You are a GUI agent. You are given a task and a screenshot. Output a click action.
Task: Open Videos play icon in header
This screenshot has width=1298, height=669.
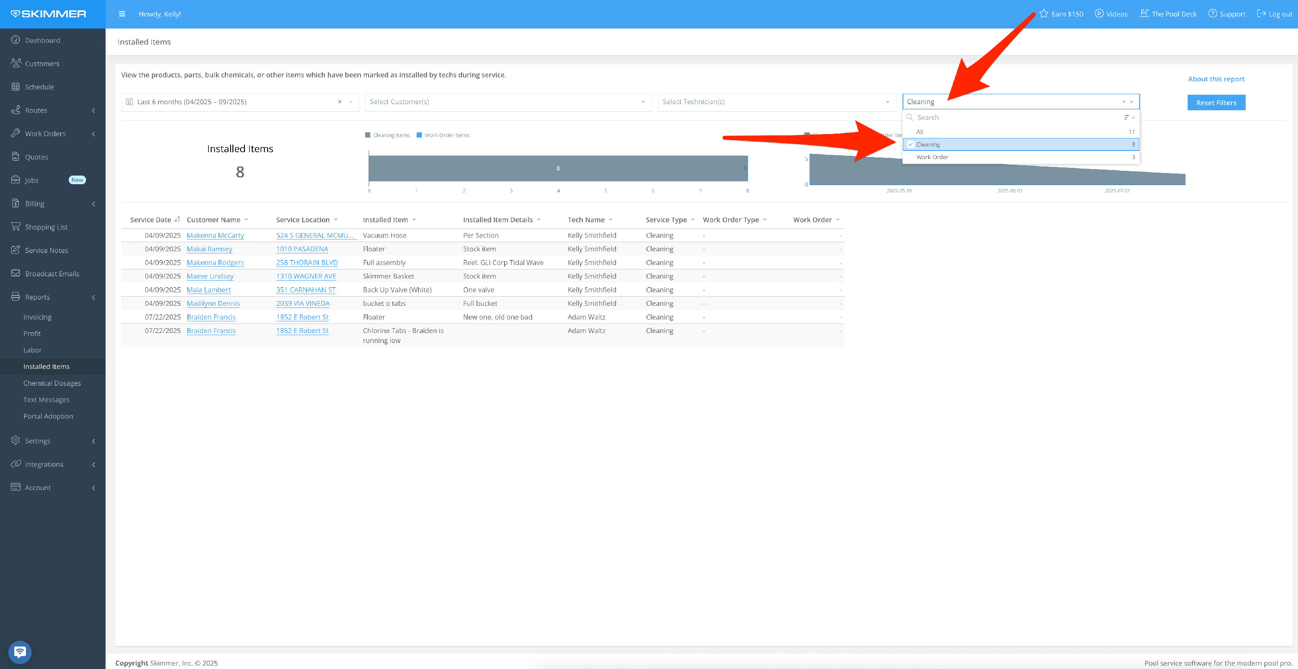tap(1099, 13)
